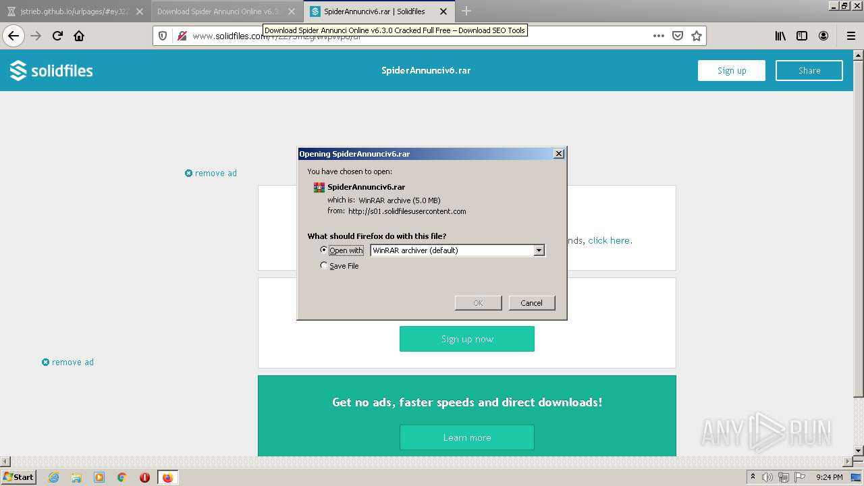The height and width of the screenshot is (486, 864).
Task: Show hidden tray icons arrow
Action: click(753, 477)
